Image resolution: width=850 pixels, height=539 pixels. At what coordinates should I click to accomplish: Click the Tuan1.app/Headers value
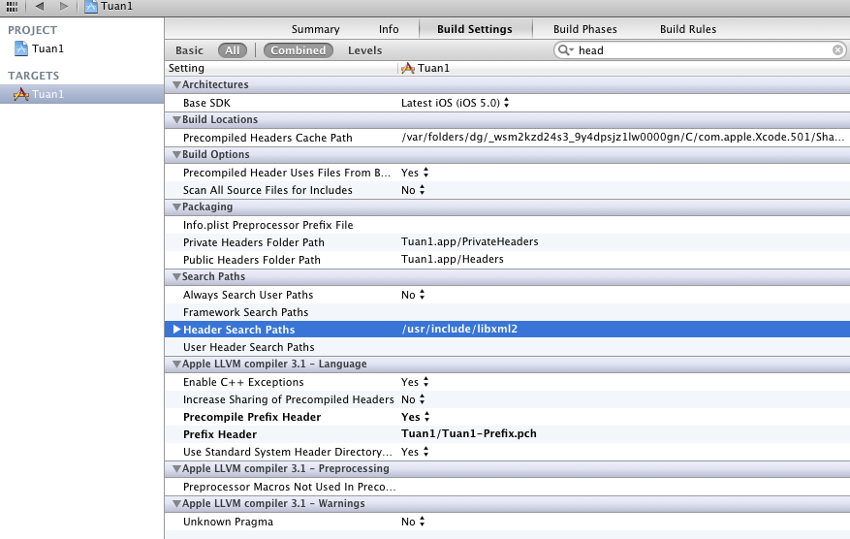tap(452, 259)
